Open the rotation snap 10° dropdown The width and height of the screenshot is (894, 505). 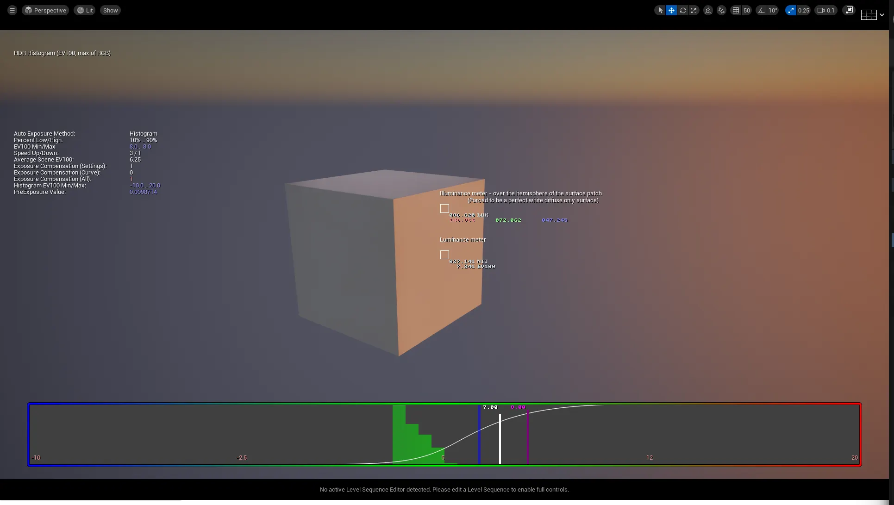(773, 10)
